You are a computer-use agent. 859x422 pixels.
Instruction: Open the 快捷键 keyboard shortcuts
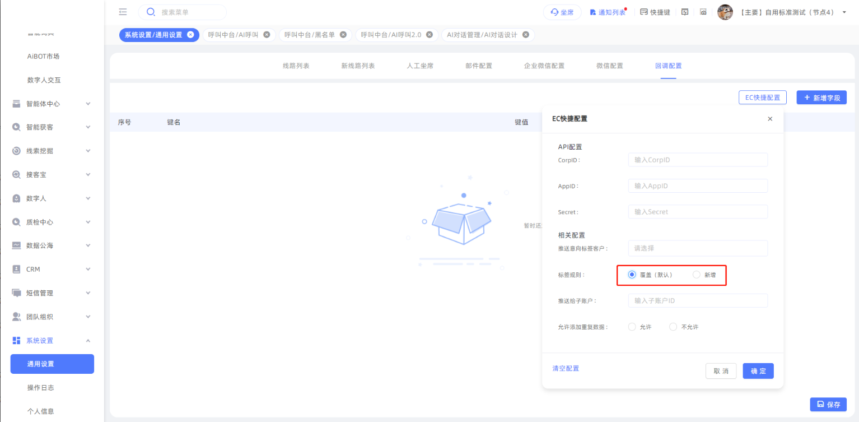655,12
